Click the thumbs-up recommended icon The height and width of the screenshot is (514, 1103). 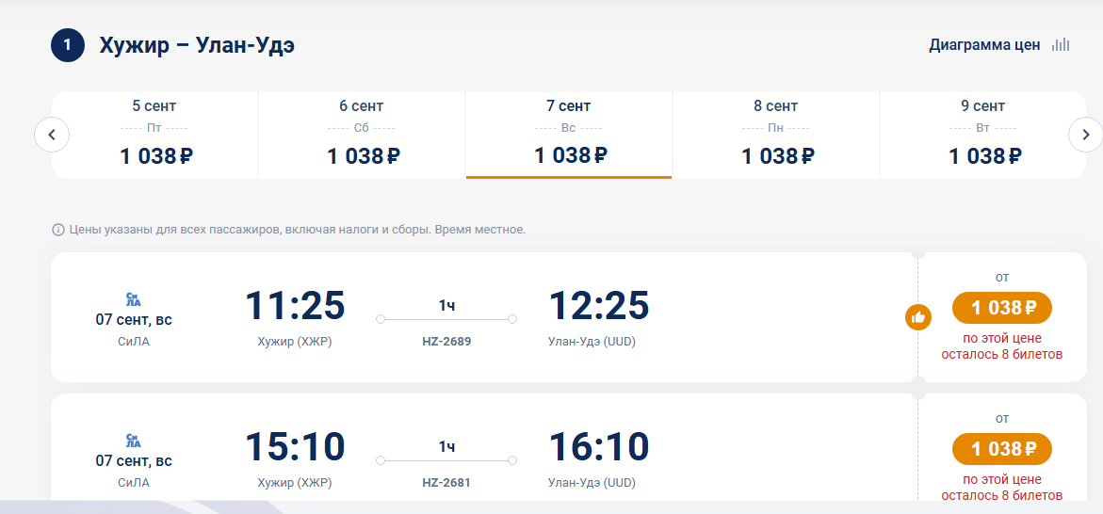click(918, 318)
